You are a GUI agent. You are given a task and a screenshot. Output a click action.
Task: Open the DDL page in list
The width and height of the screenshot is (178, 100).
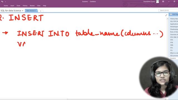point(172,40)
